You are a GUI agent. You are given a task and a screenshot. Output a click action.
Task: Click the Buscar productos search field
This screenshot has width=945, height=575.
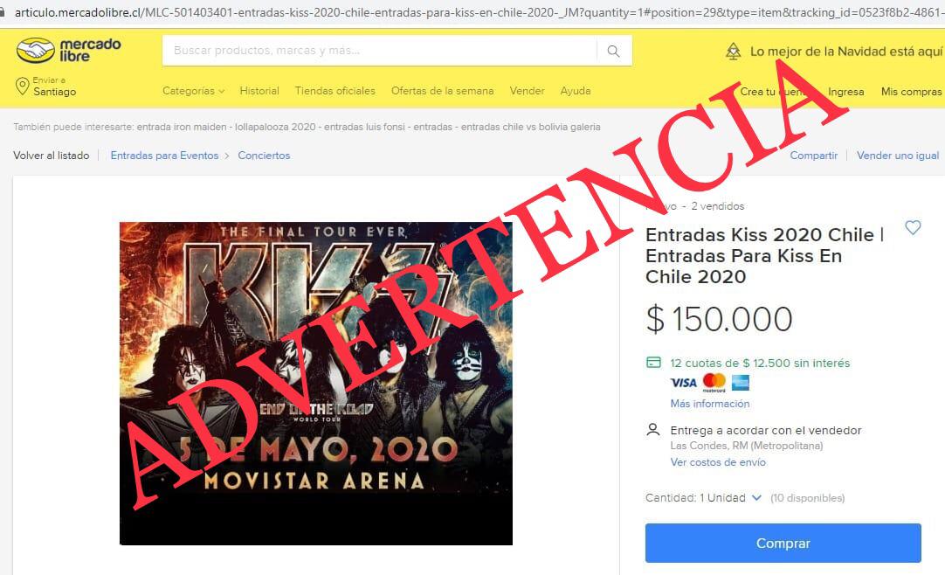pyautogui.click(x=379, y=51)
